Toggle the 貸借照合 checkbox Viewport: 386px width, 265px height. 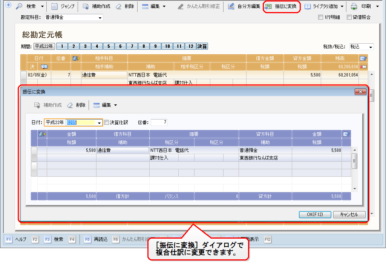point(349,17)
